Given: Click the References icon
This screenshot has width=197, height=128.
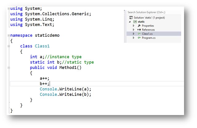Looking at the screenshot, I should (x=139, y=30).
